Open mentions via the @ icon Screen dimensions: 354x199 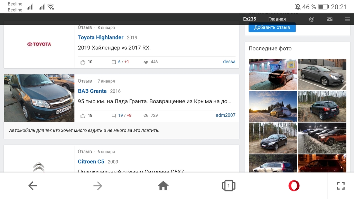click(x=311, y=19)
